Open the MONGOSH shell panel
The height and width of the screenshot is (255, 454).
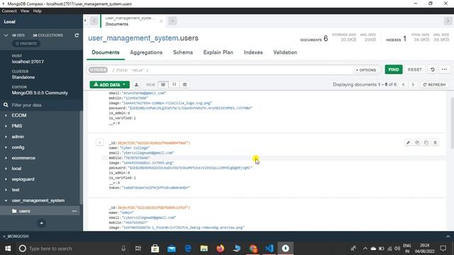point(16,236)
